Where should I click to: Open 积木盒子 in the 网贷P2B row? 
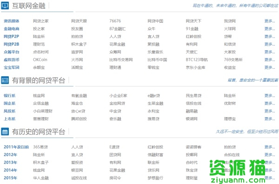click(x=79, y=44)
